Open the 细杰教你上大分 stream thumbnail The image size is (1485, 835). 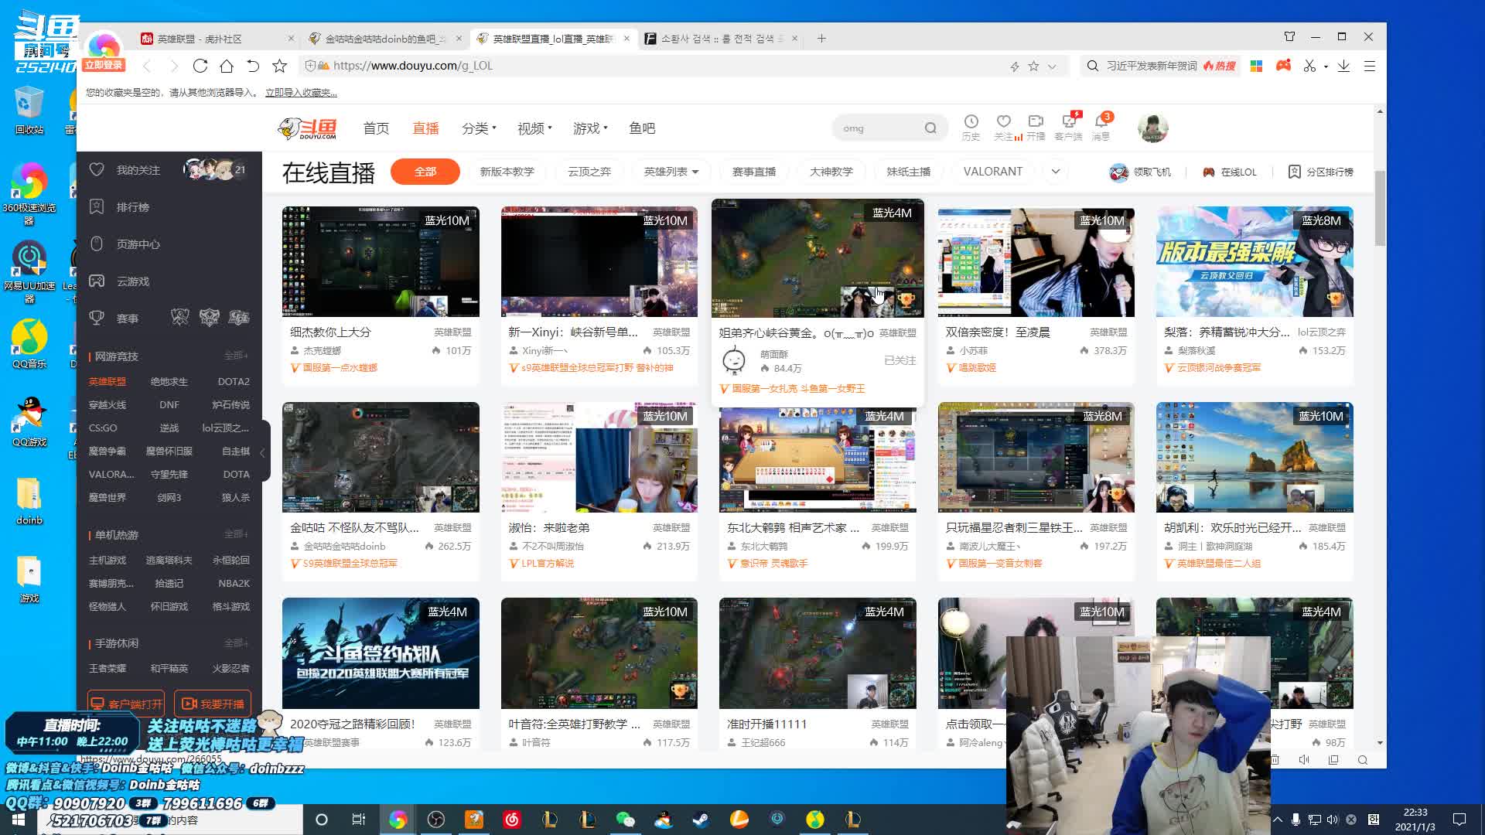[381, 261]
